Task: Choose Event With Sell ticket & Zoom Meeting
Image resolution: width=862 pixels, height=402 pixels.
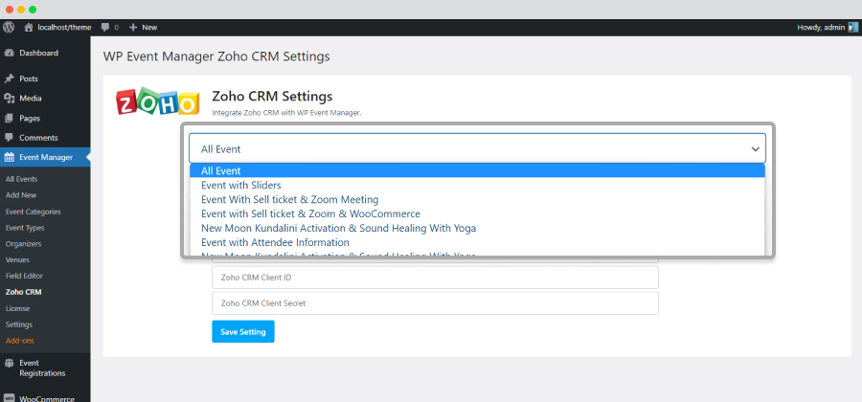Action: click(x=477, y=199)
